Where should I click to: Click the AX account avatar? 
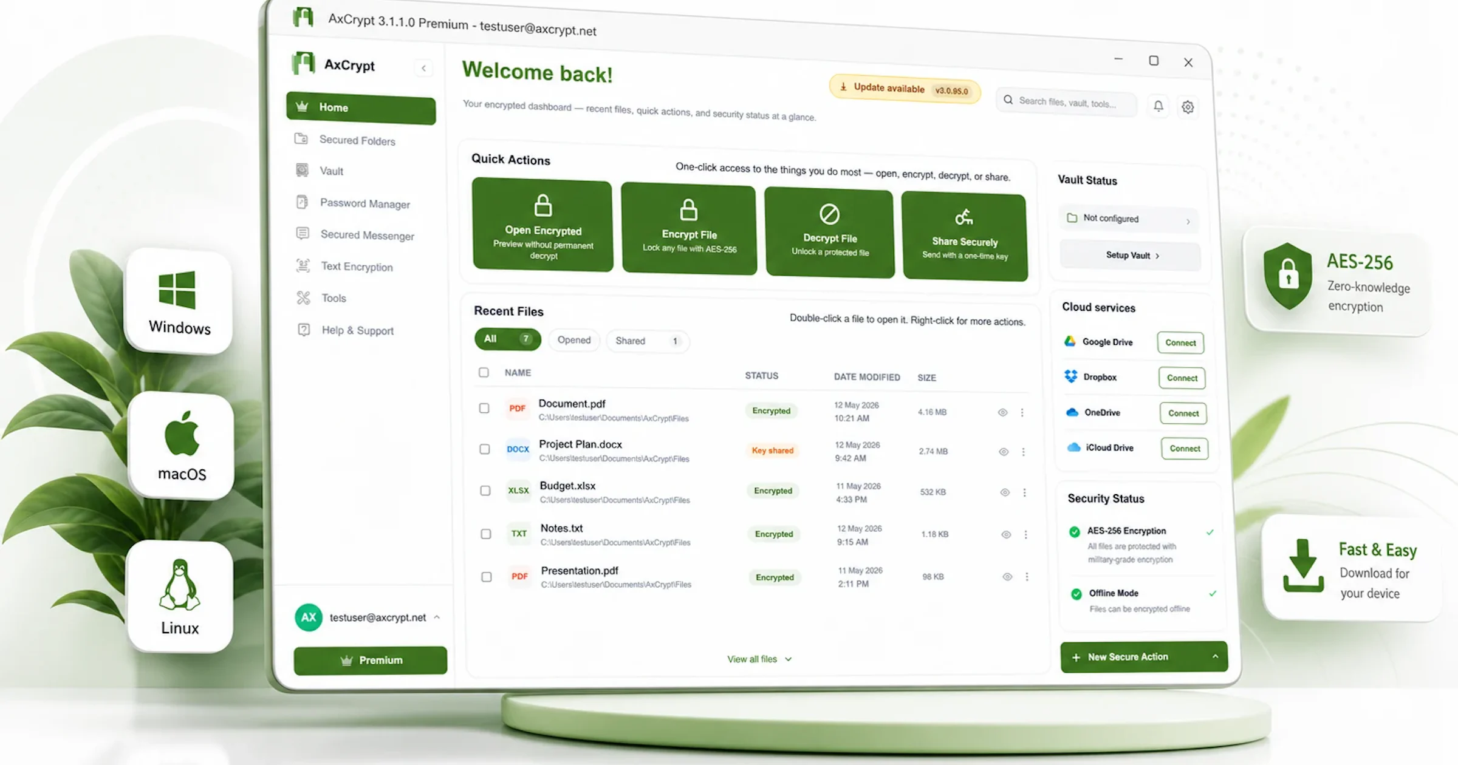[x=309, y=617]
